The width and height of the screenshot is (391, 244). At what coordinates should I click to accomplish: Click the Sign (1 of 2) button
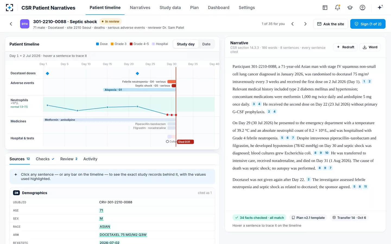[368, 24]
